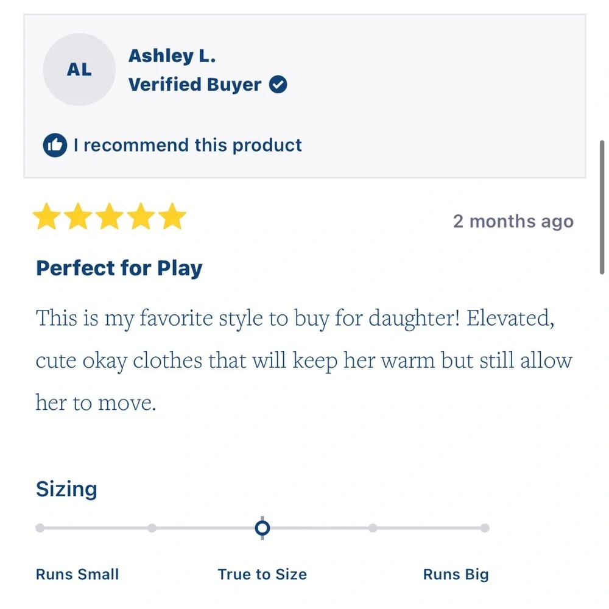Click the slider dot between small and true
Image resolution: width=609 pixels, height=609 pixels.
click(152, 528)
